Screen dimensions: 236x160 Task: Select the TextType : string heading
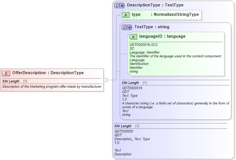(152, 27)
